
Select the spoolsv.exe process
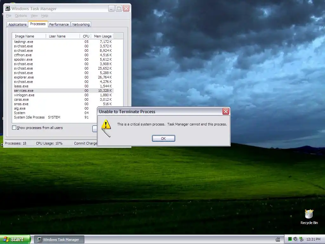click(63, 59)
